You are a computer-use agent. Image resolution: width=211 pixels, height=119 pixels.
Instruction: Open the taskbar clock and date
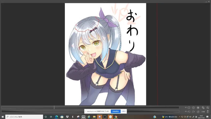click(x=201, y=117)
